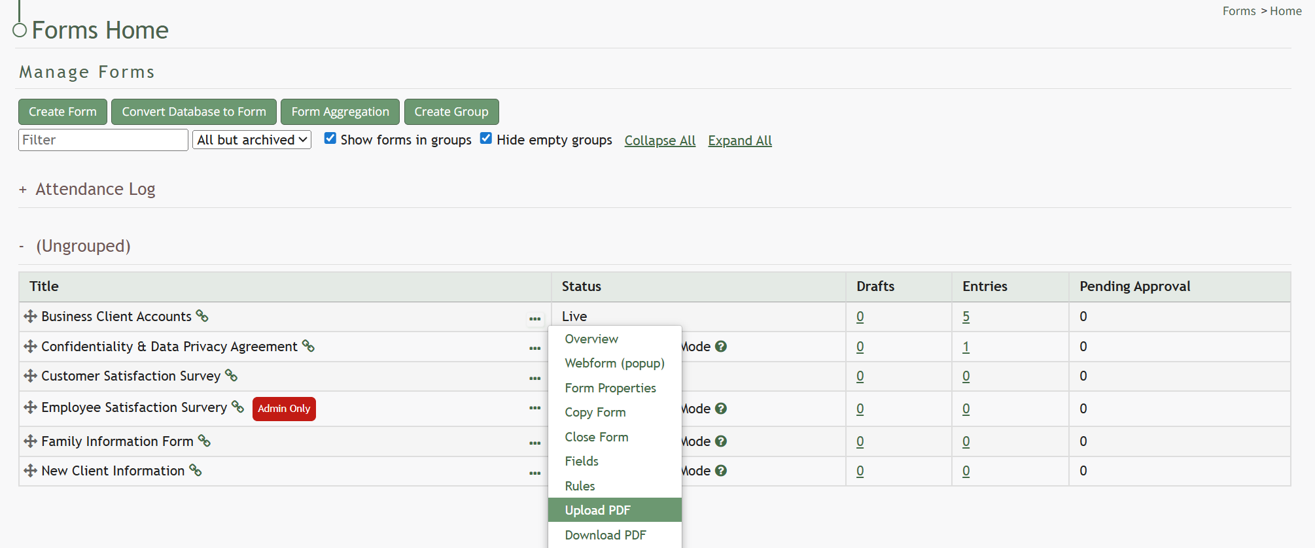Click the move handle for New Client Information
This screenshot has height=548, width=1315.
pos(30,471)
